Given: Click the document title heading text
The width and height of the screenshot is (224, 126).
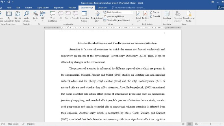Looking at the screenshot, I should [117, 43].
